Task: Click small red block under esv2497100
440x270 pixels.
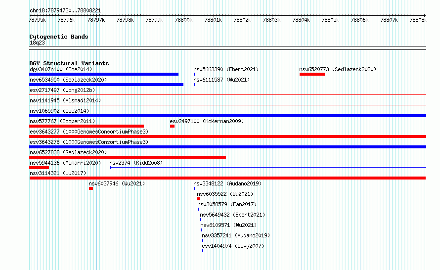Action: click(173, 126)
